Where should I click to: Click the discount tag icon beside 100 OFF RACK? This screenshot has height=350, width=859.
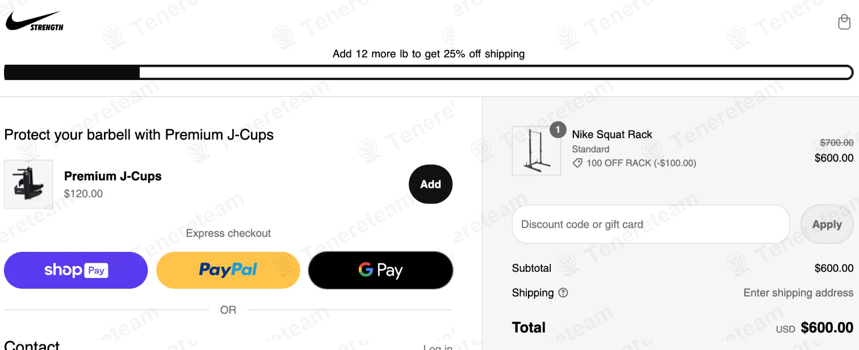(577, 163)
